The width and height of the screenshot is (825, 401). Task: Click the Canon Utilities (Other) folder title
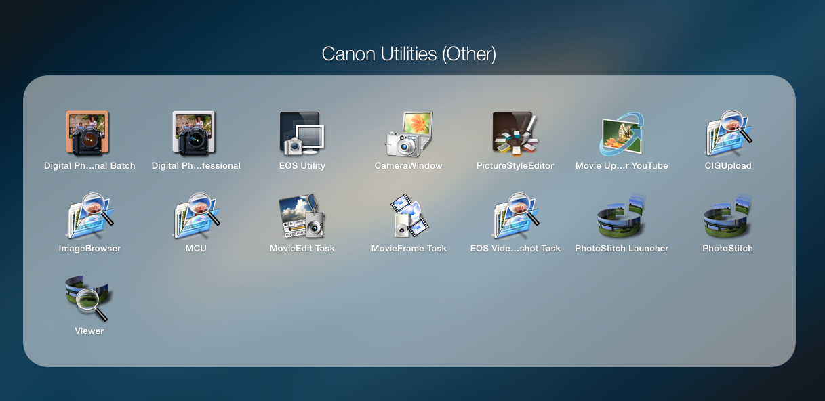[x=409, y=54]
